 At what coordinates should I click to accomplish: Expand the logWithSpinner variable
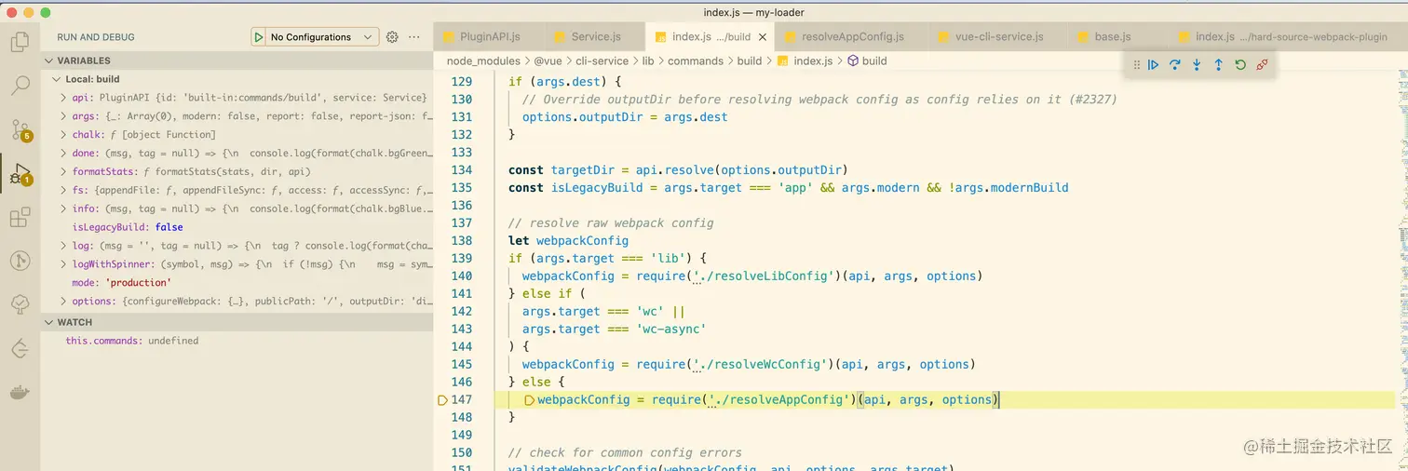(63, 264)
